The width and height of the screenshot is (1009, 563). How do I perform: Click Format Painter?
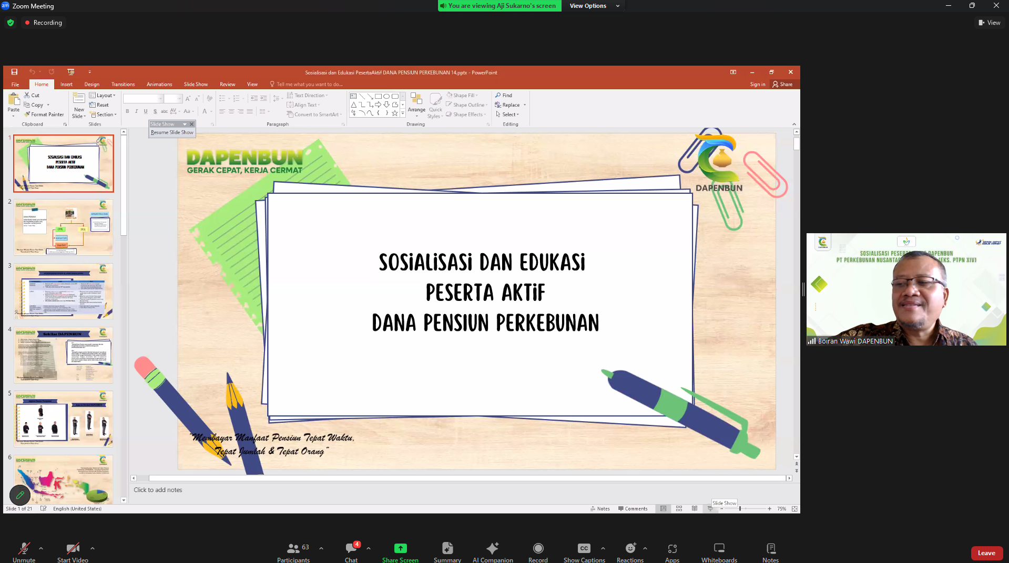click(44, 114)
